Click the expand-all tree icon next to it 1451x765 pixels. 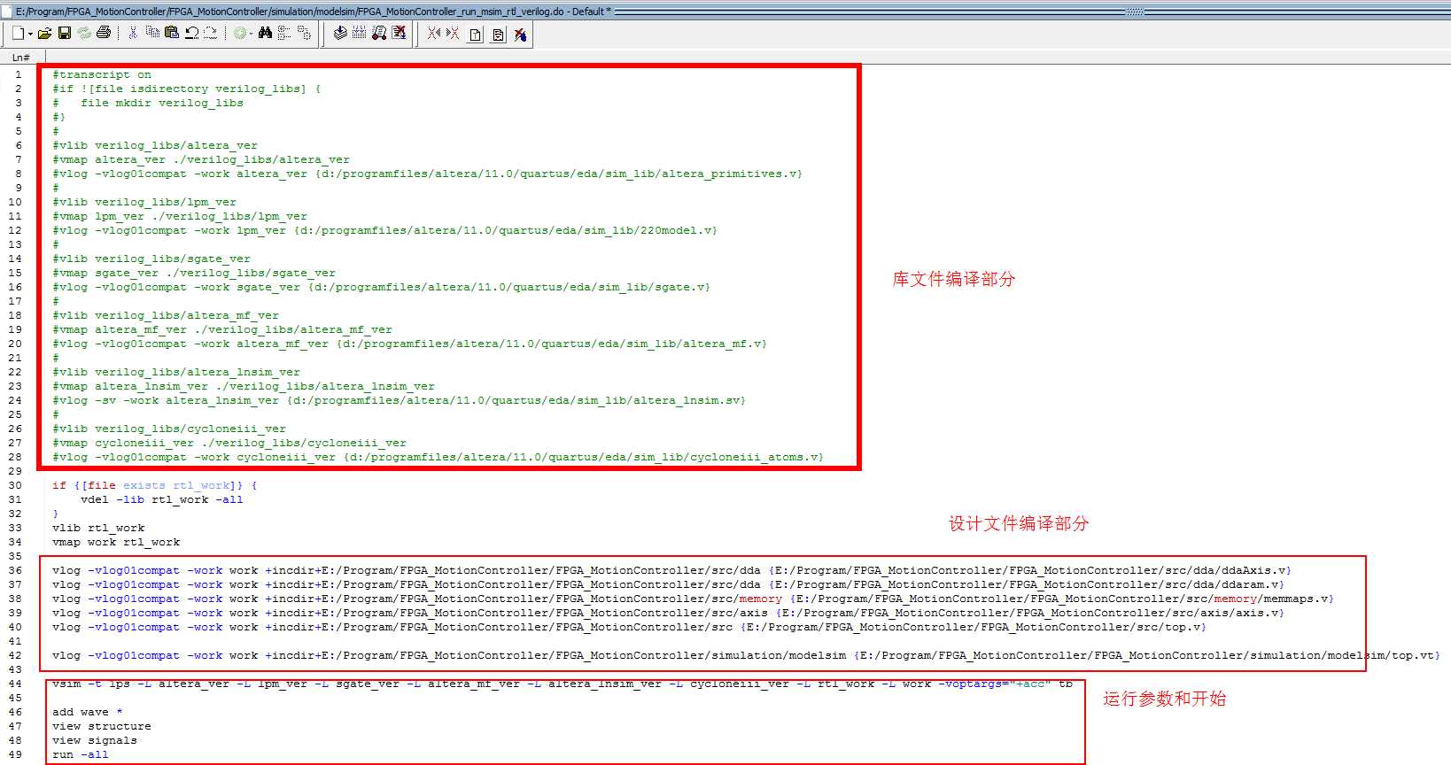(x=304, y=33)
